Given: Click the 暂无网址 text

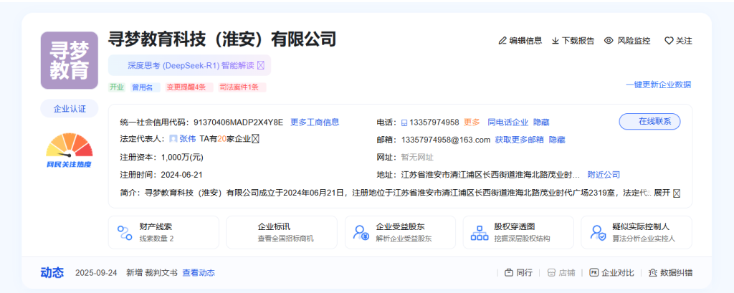Looking at the screenshot, I should [x=418, y=157].
